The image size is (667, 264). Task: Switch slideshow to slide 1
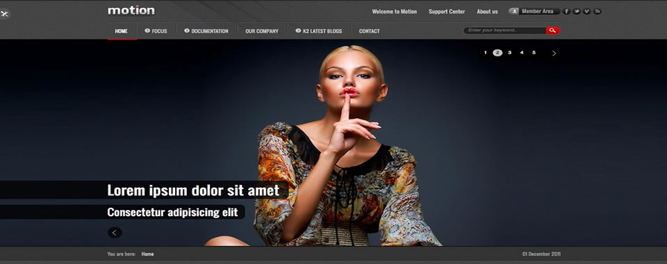tap(486, 53)
